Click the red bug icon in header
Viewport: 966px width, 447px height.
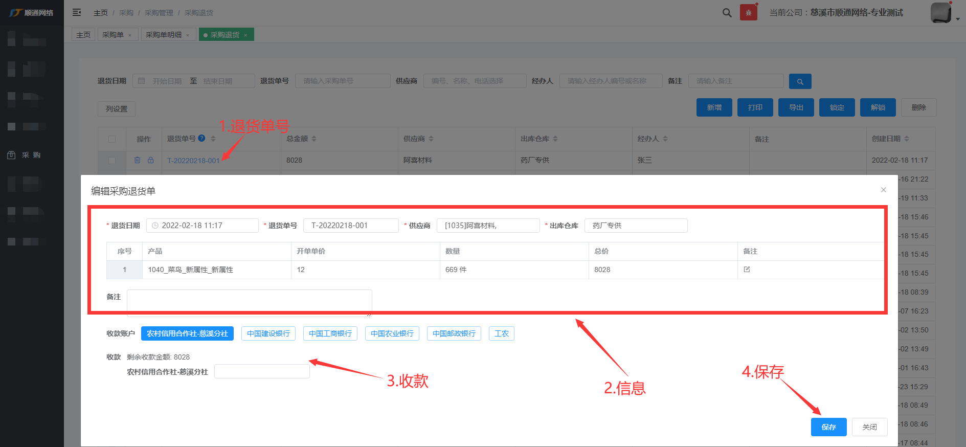coord(748,13)
